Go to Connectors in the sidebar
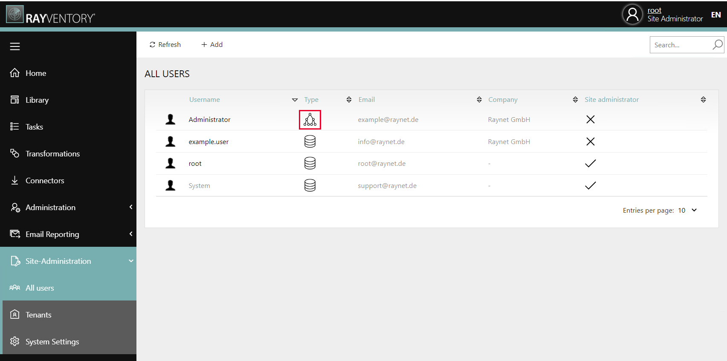 point(45,181)
